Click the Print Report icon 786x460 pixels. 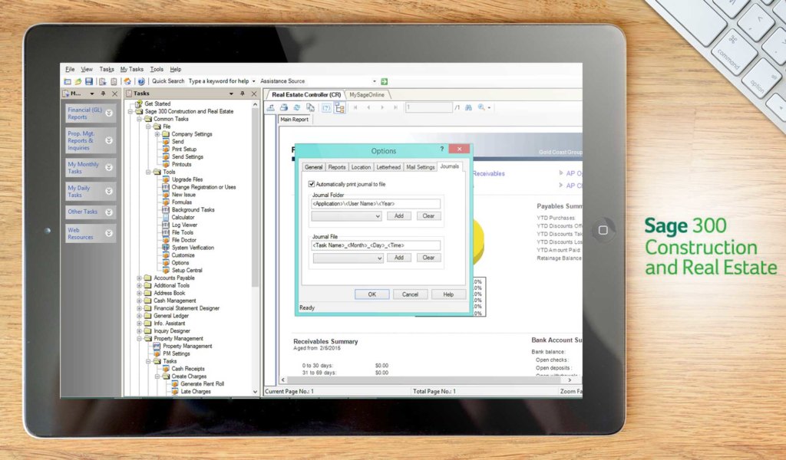(284, 107)
